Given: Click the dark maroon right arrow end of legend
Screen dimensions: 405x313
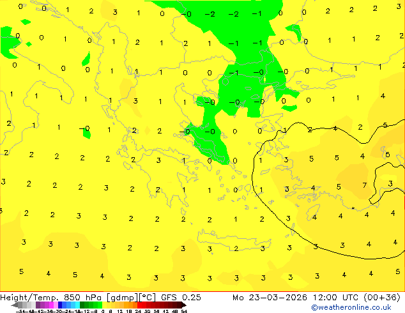Looking at the screenshot, I should tap(184, 305).
